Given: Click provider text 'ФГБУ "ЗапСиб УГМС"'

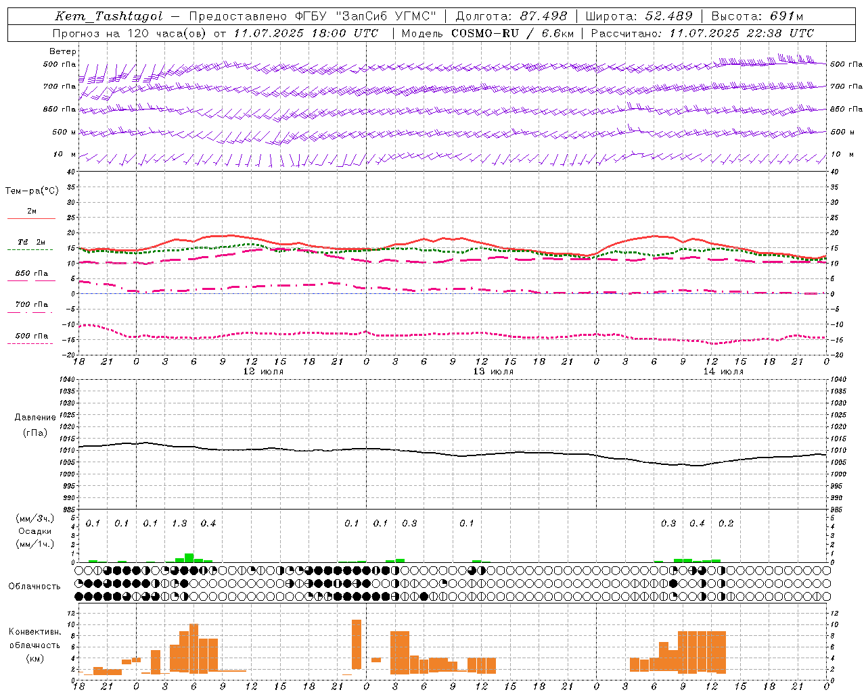Looking at the screenshot, I should (366, 16).
